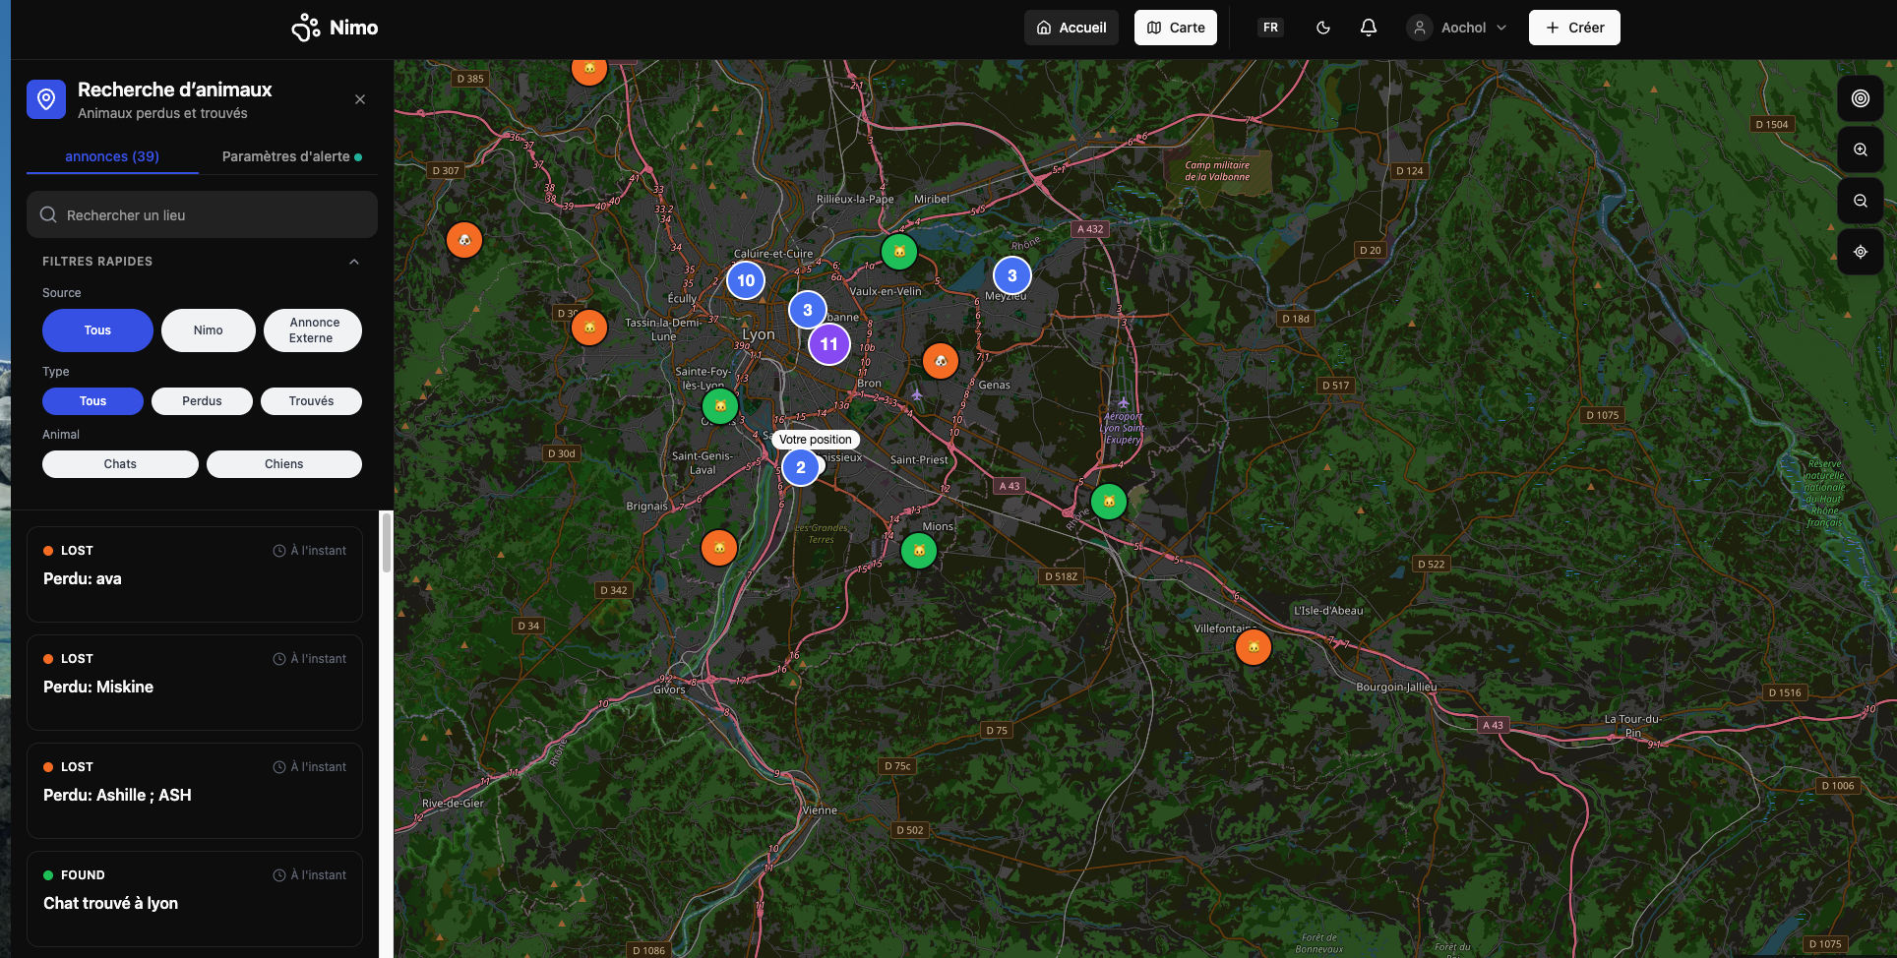Viewport: 1897px width, 958px height.
Task: Collapse the Filtres rapides section
Action: [354, 262]
